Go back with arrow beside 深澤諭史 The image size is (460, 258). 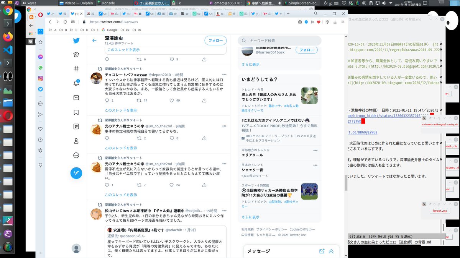point(94,41)
